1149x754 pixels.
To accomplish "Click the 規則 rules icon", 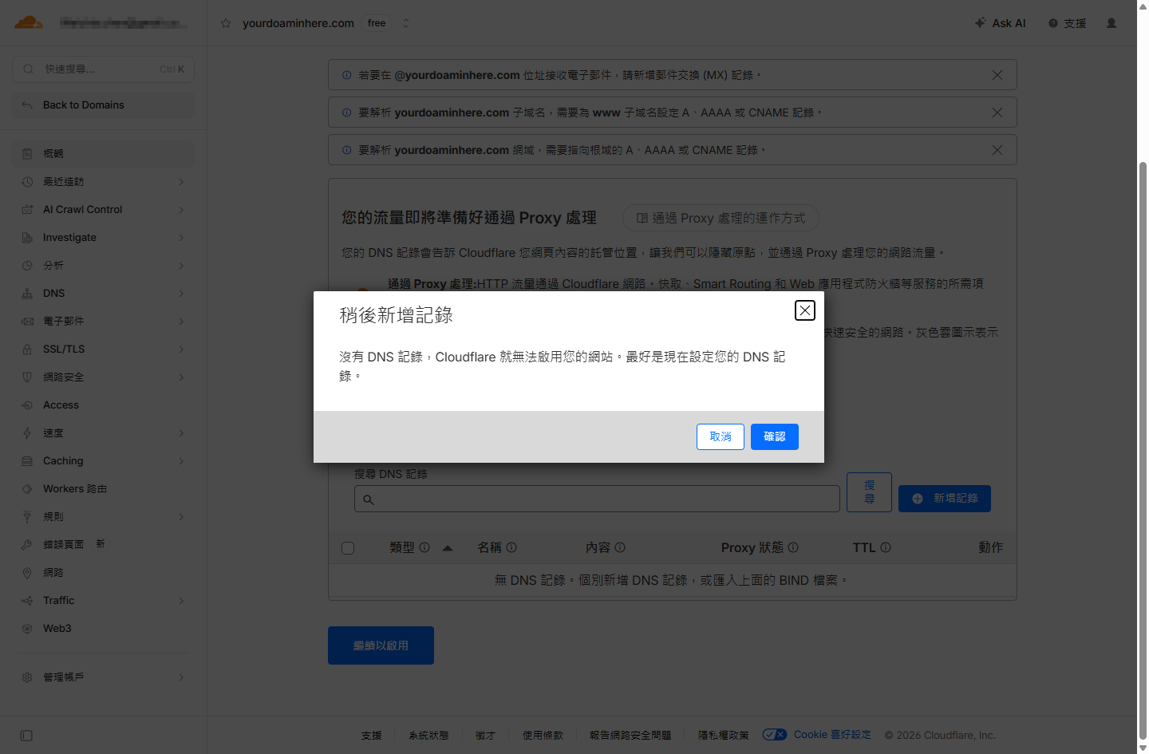I will click(x=27, y=517).
